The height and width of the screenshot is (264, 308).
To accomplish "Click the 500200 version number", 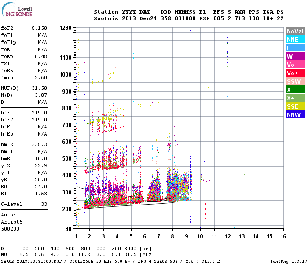I will pyautogui.click(x=10, y=229).
